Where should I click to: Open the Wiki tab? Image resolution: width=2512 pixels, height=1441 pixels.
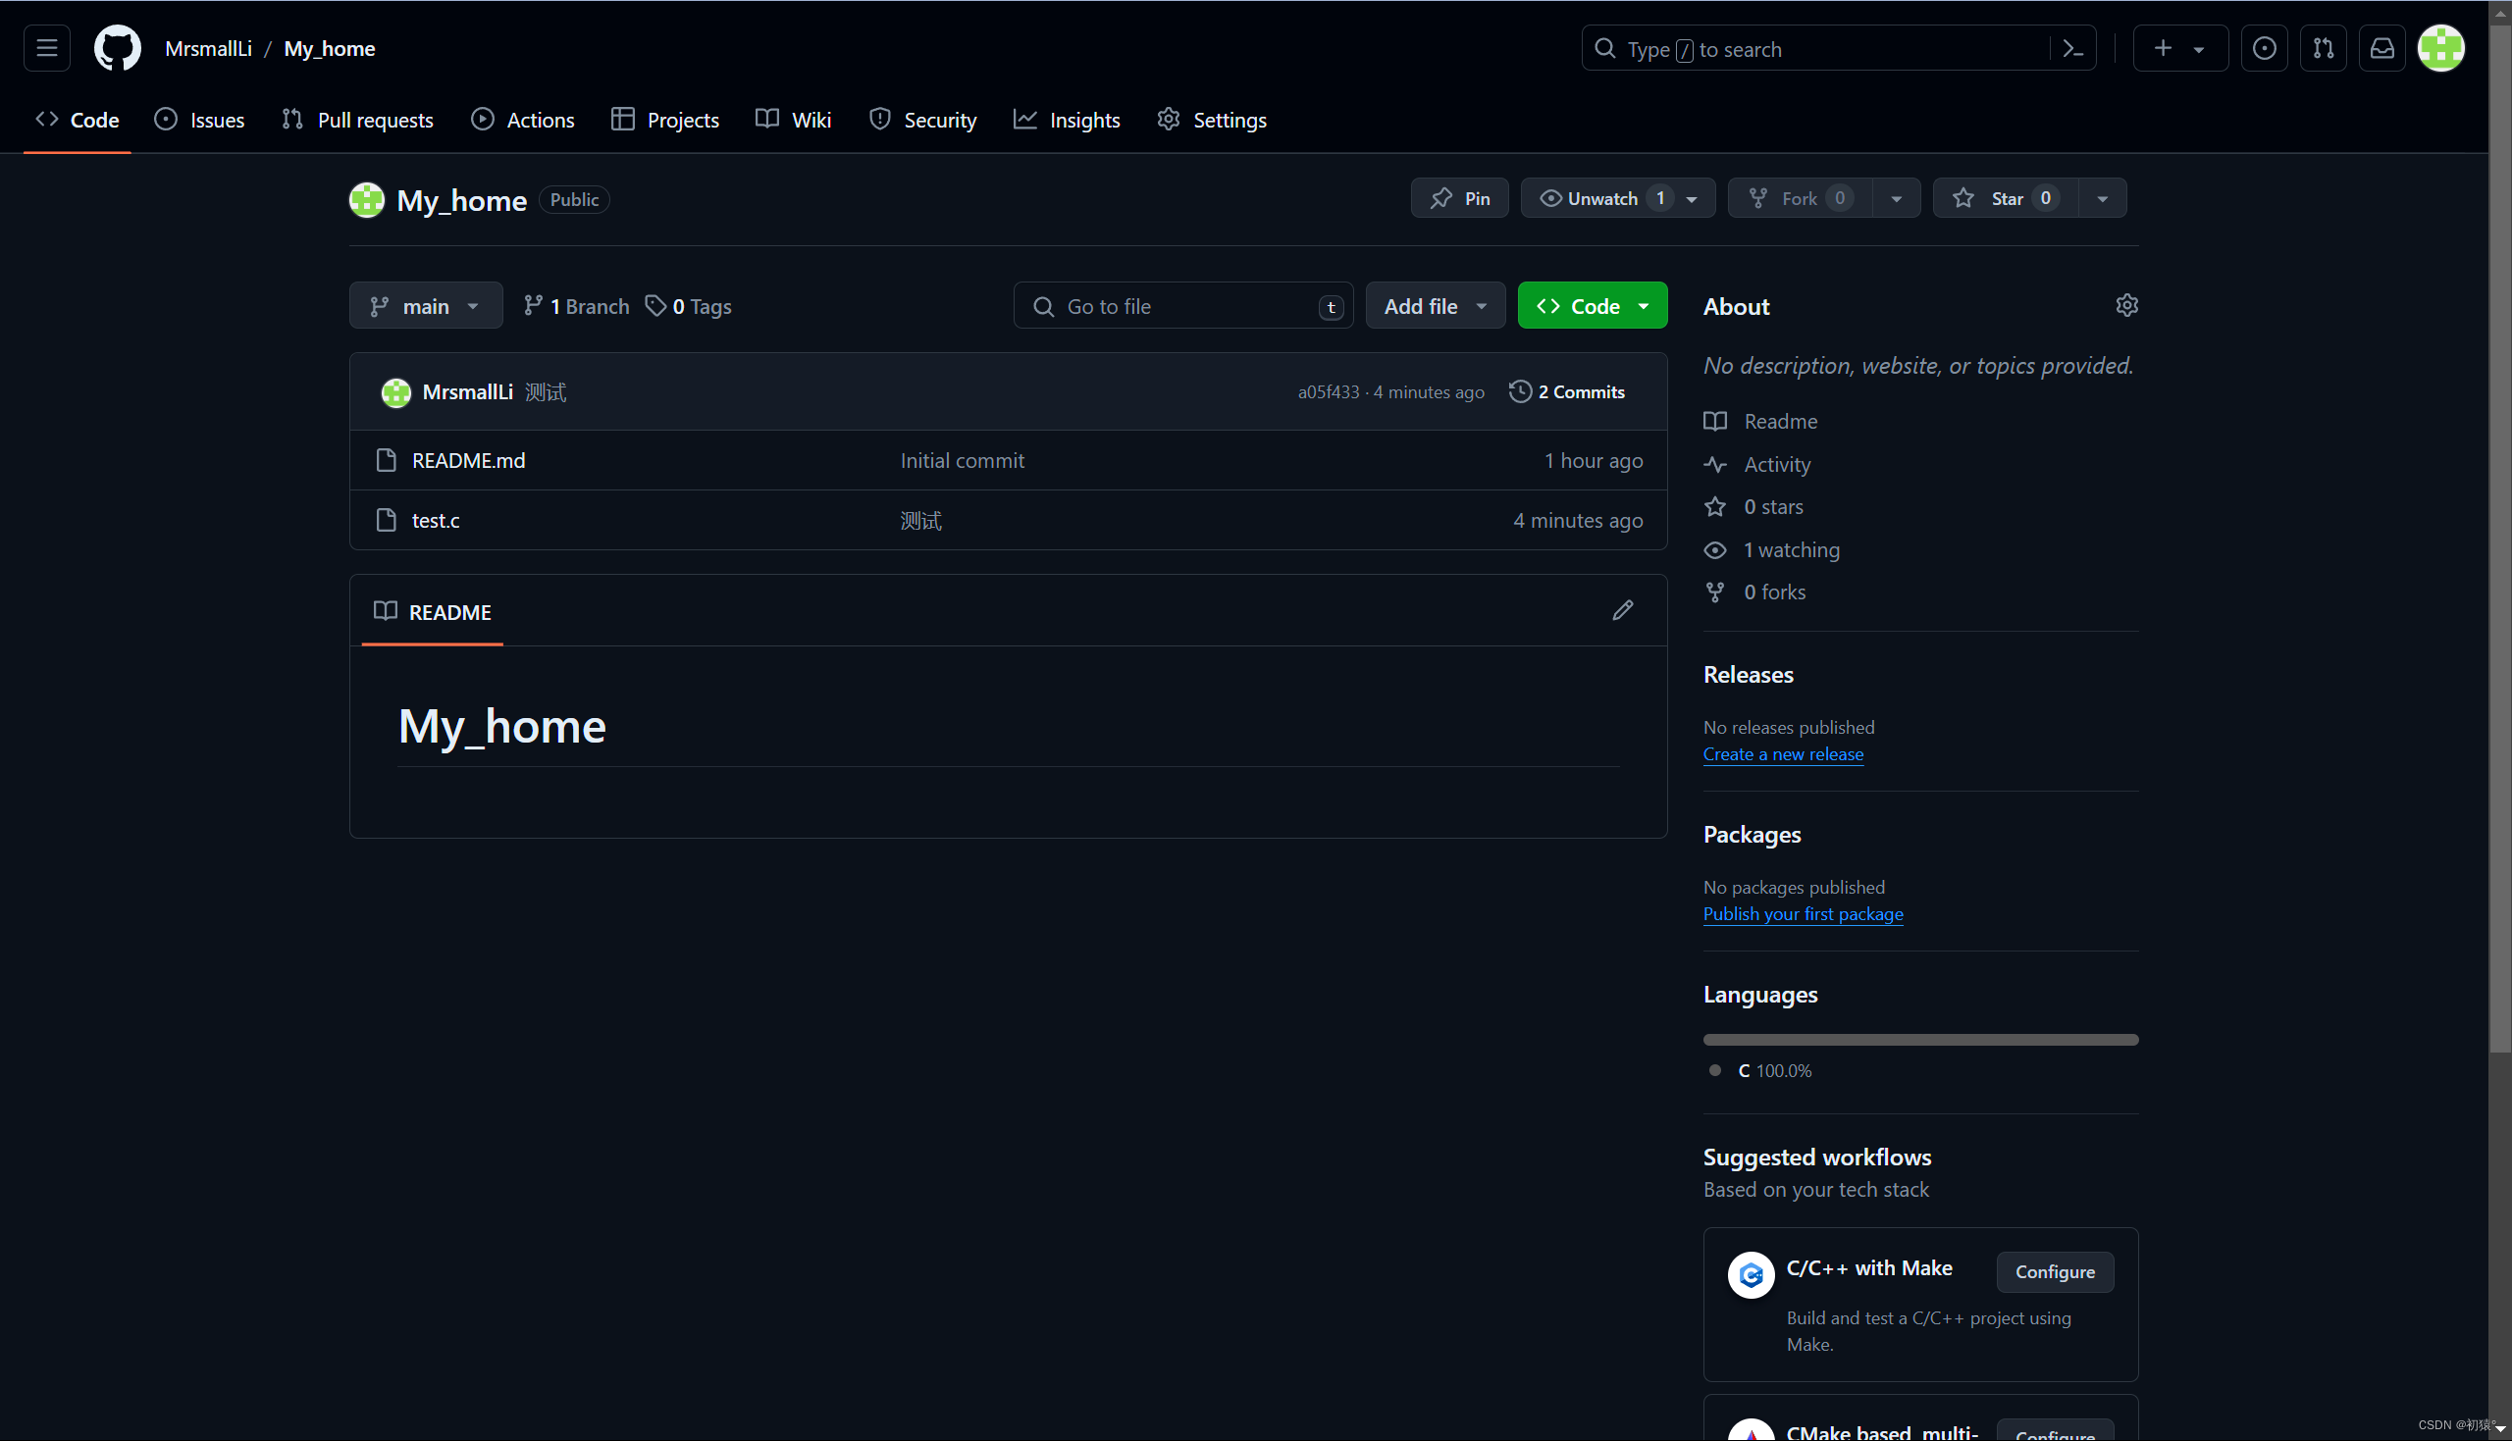794,120
